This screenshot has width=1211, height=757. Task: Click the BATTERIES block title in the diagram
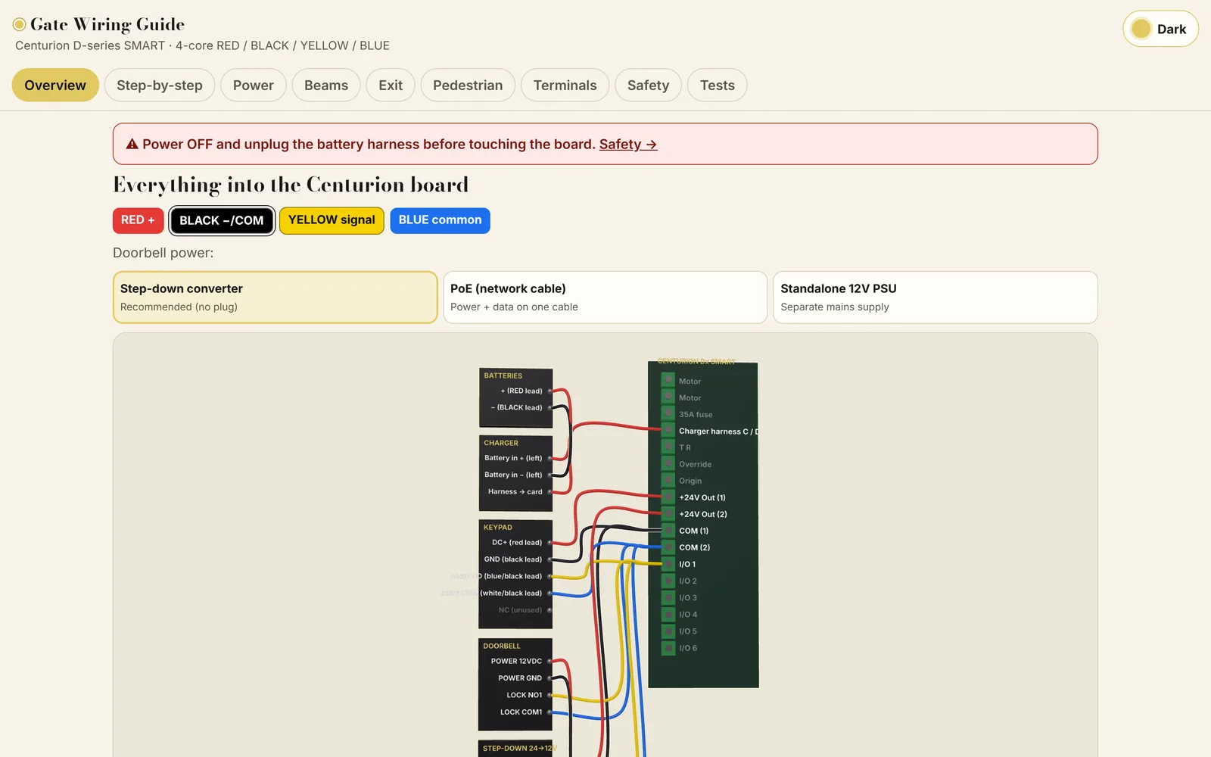[x=503, y=375]
